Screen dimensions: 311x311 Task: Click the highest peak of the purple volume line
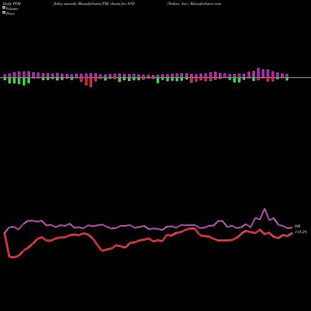pyautogui.click(x=264, y=209)
